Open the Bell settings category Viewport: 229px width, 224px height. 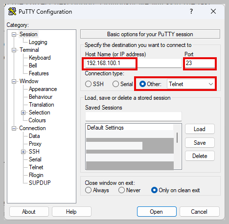(33, 66)
